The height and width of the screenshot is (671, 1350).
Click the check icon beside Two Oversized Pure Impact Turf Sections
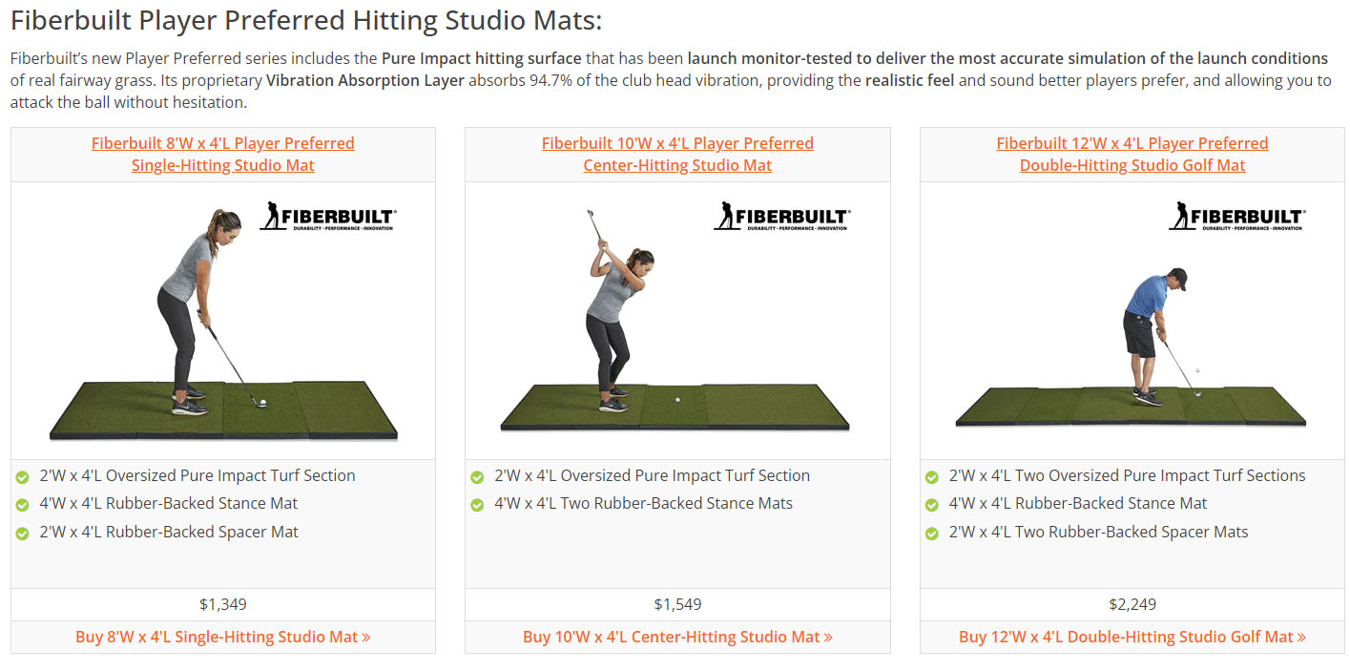click(x=932, y=476)
